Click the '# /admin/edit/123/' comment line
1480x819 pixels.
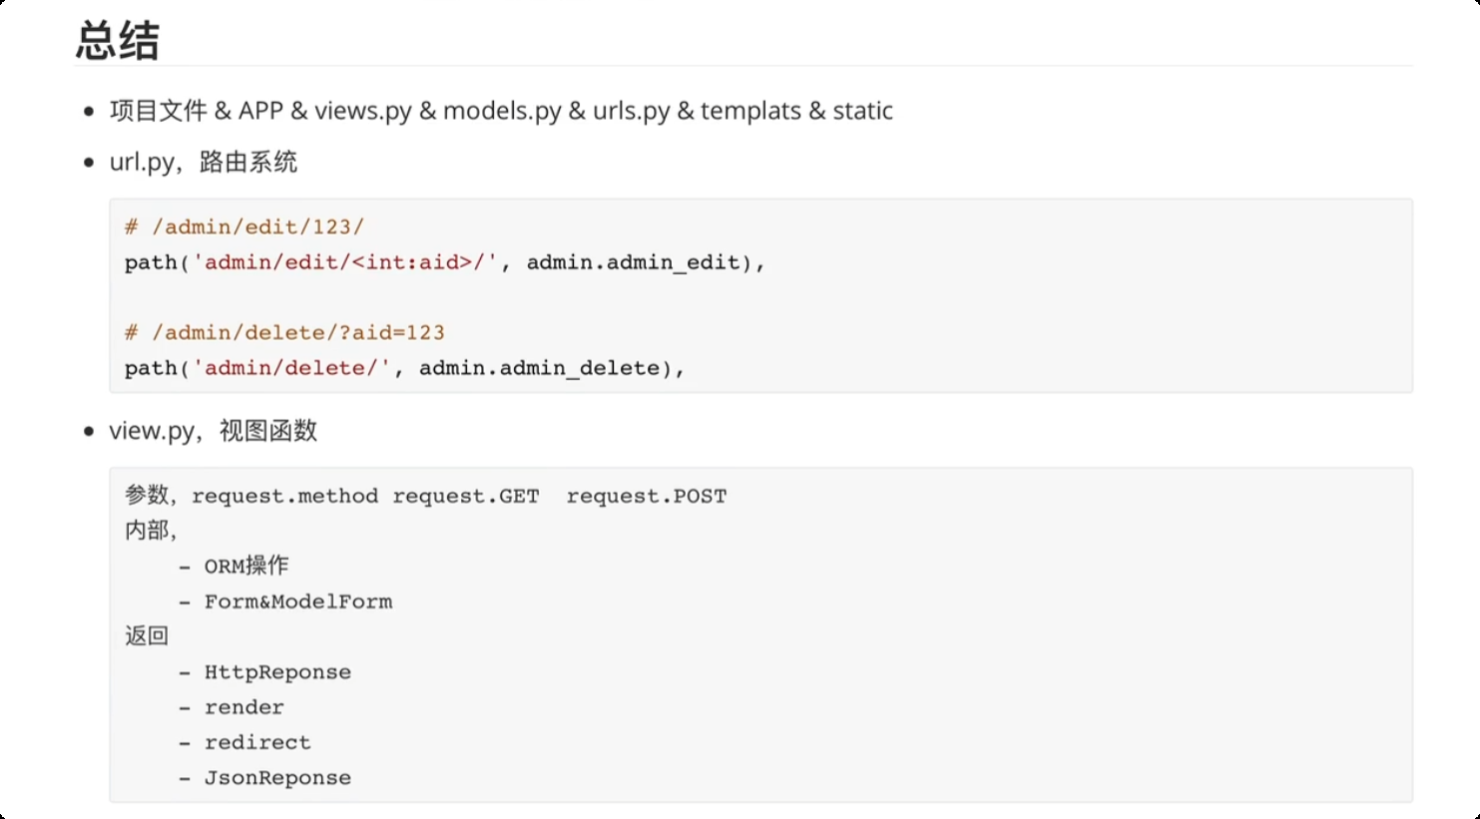point(245,227)
